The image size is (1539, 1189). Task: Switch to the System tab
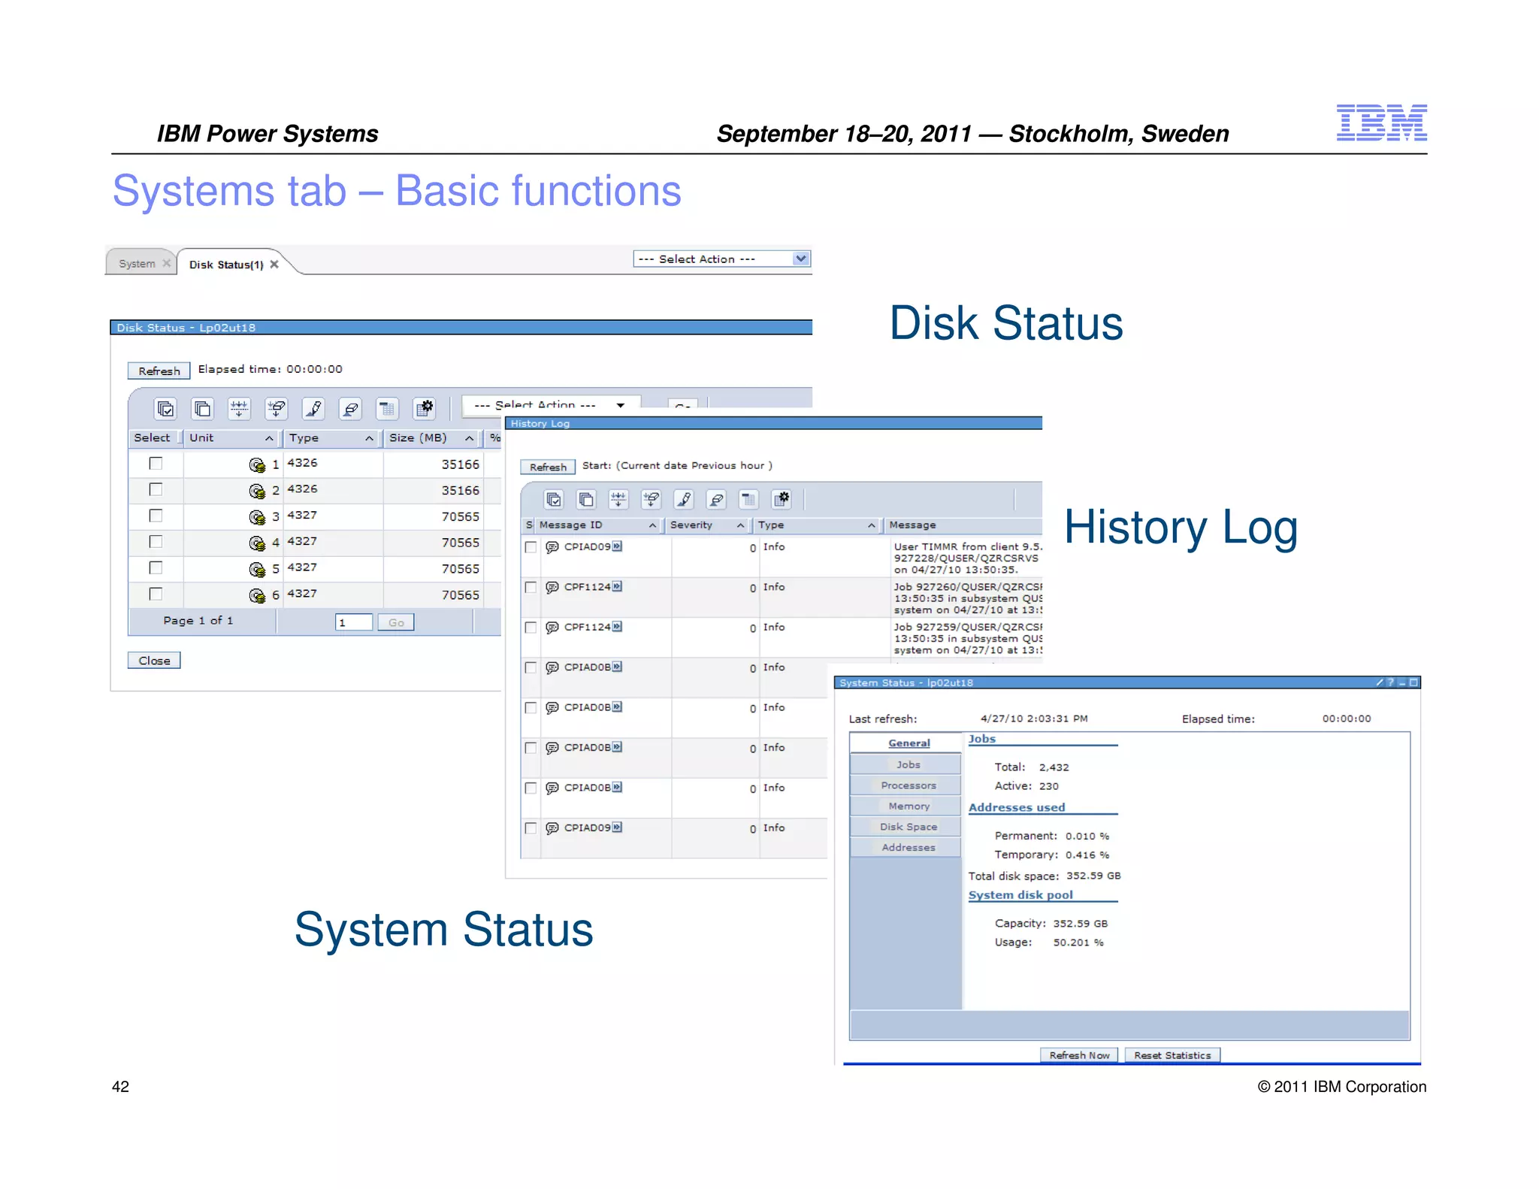(x=137, y=264)
